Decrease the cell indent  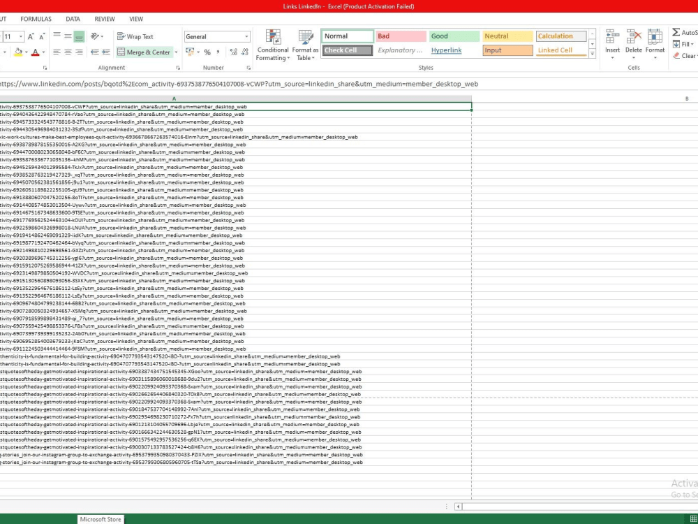(95, 52)
